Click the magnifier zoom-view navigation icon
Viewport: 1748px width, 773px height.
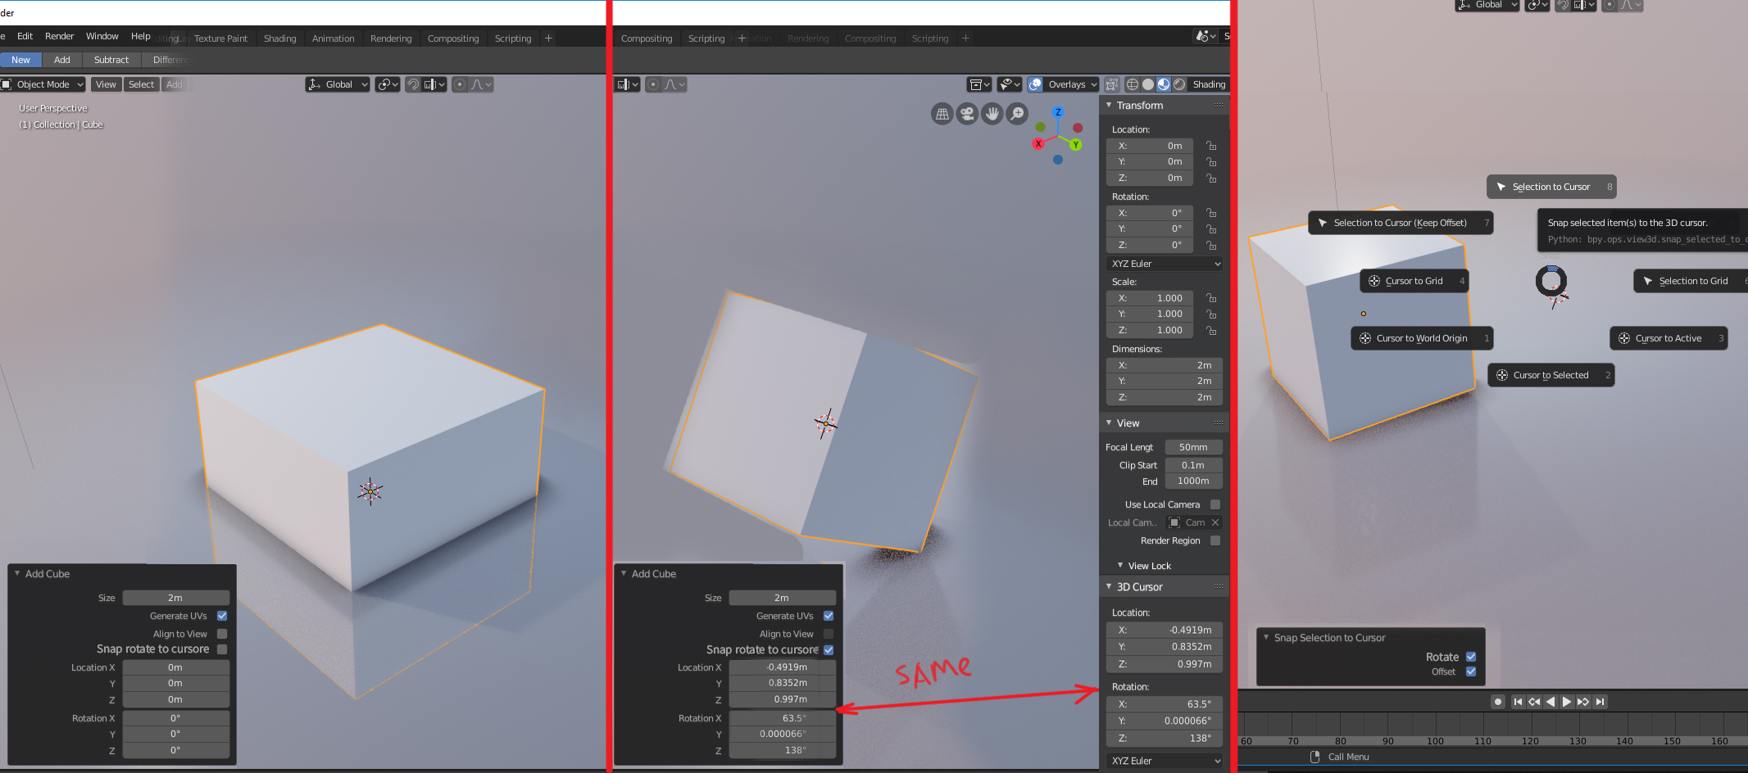[1017, 114]
